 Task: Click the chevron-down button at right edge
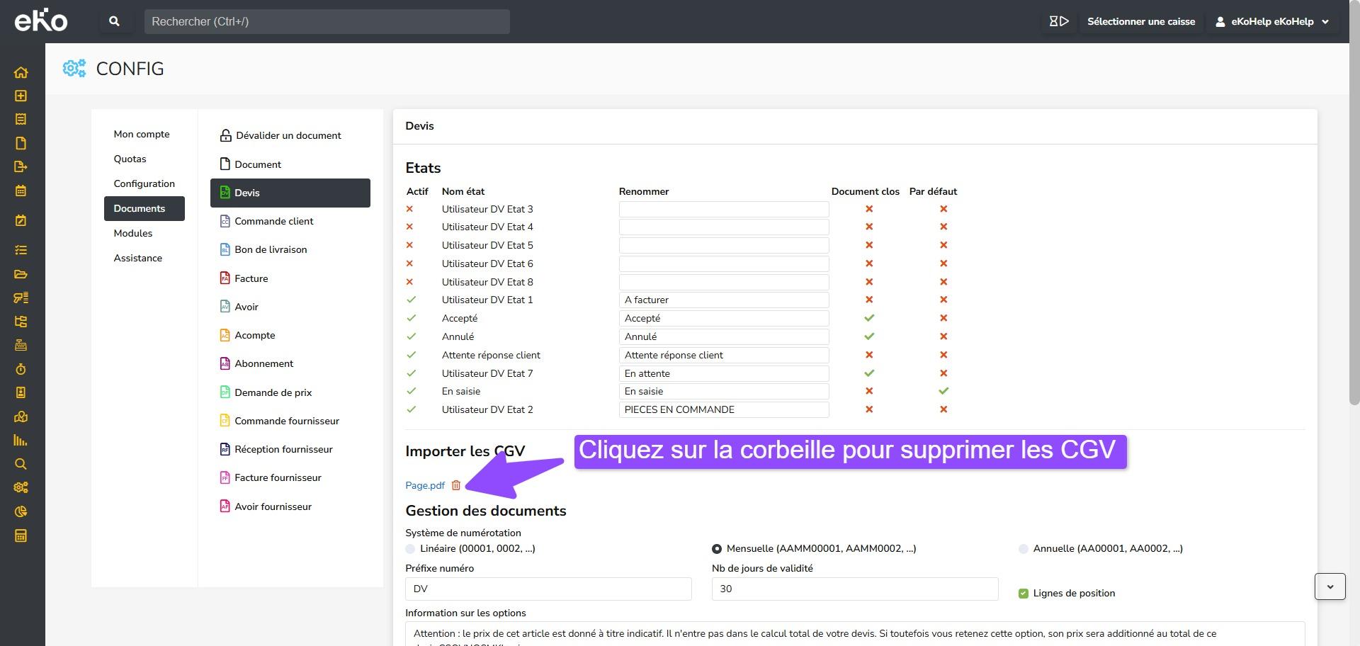[x=1330, y=586]
